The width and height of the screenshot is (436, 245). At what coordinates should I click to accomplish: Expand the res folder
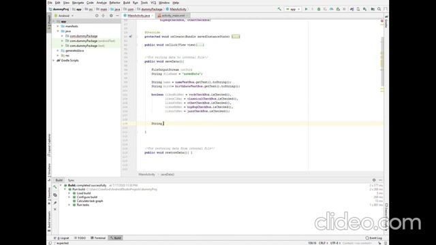point(58,56)
